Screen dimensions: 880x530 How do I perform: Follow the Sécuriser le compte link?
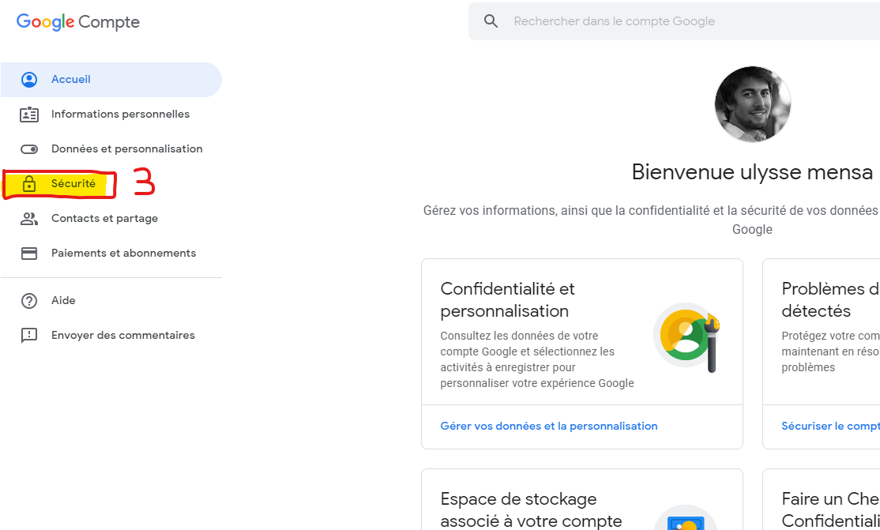(x=830, y=427)
